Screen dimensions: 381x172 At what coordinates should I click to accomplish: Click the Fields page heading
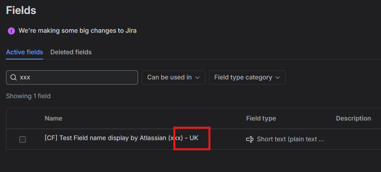(21, 10)
